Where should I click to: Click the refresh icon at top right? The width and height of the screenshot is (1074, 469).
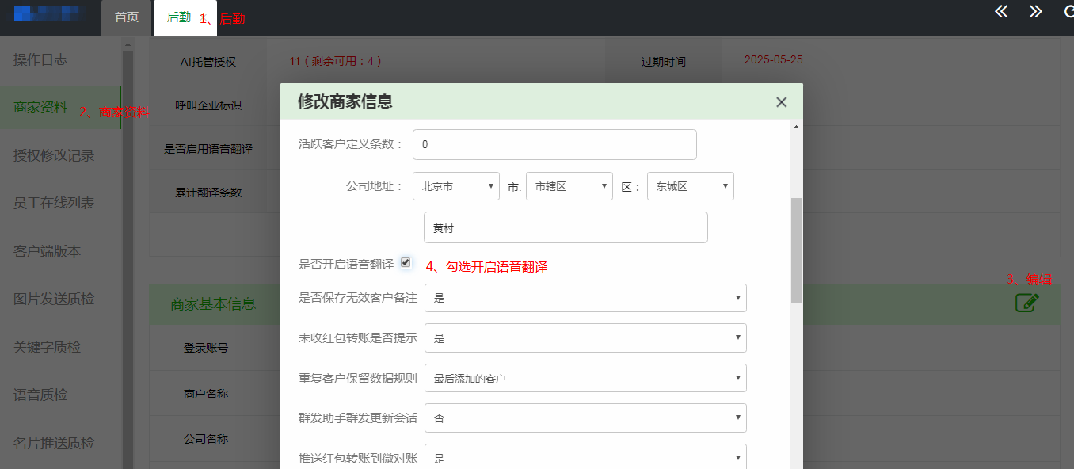[x=1068, y=12]
